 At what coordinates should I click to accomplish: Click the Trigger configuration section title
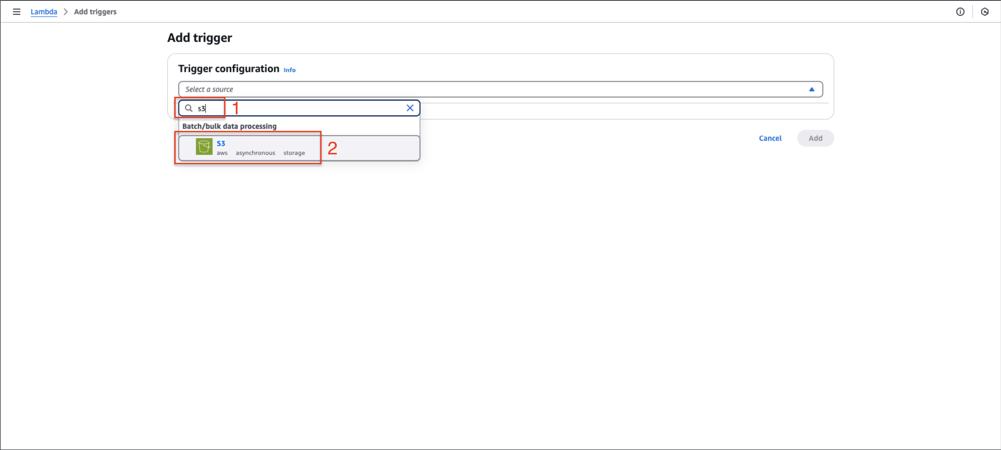click(x=228, y=69)
